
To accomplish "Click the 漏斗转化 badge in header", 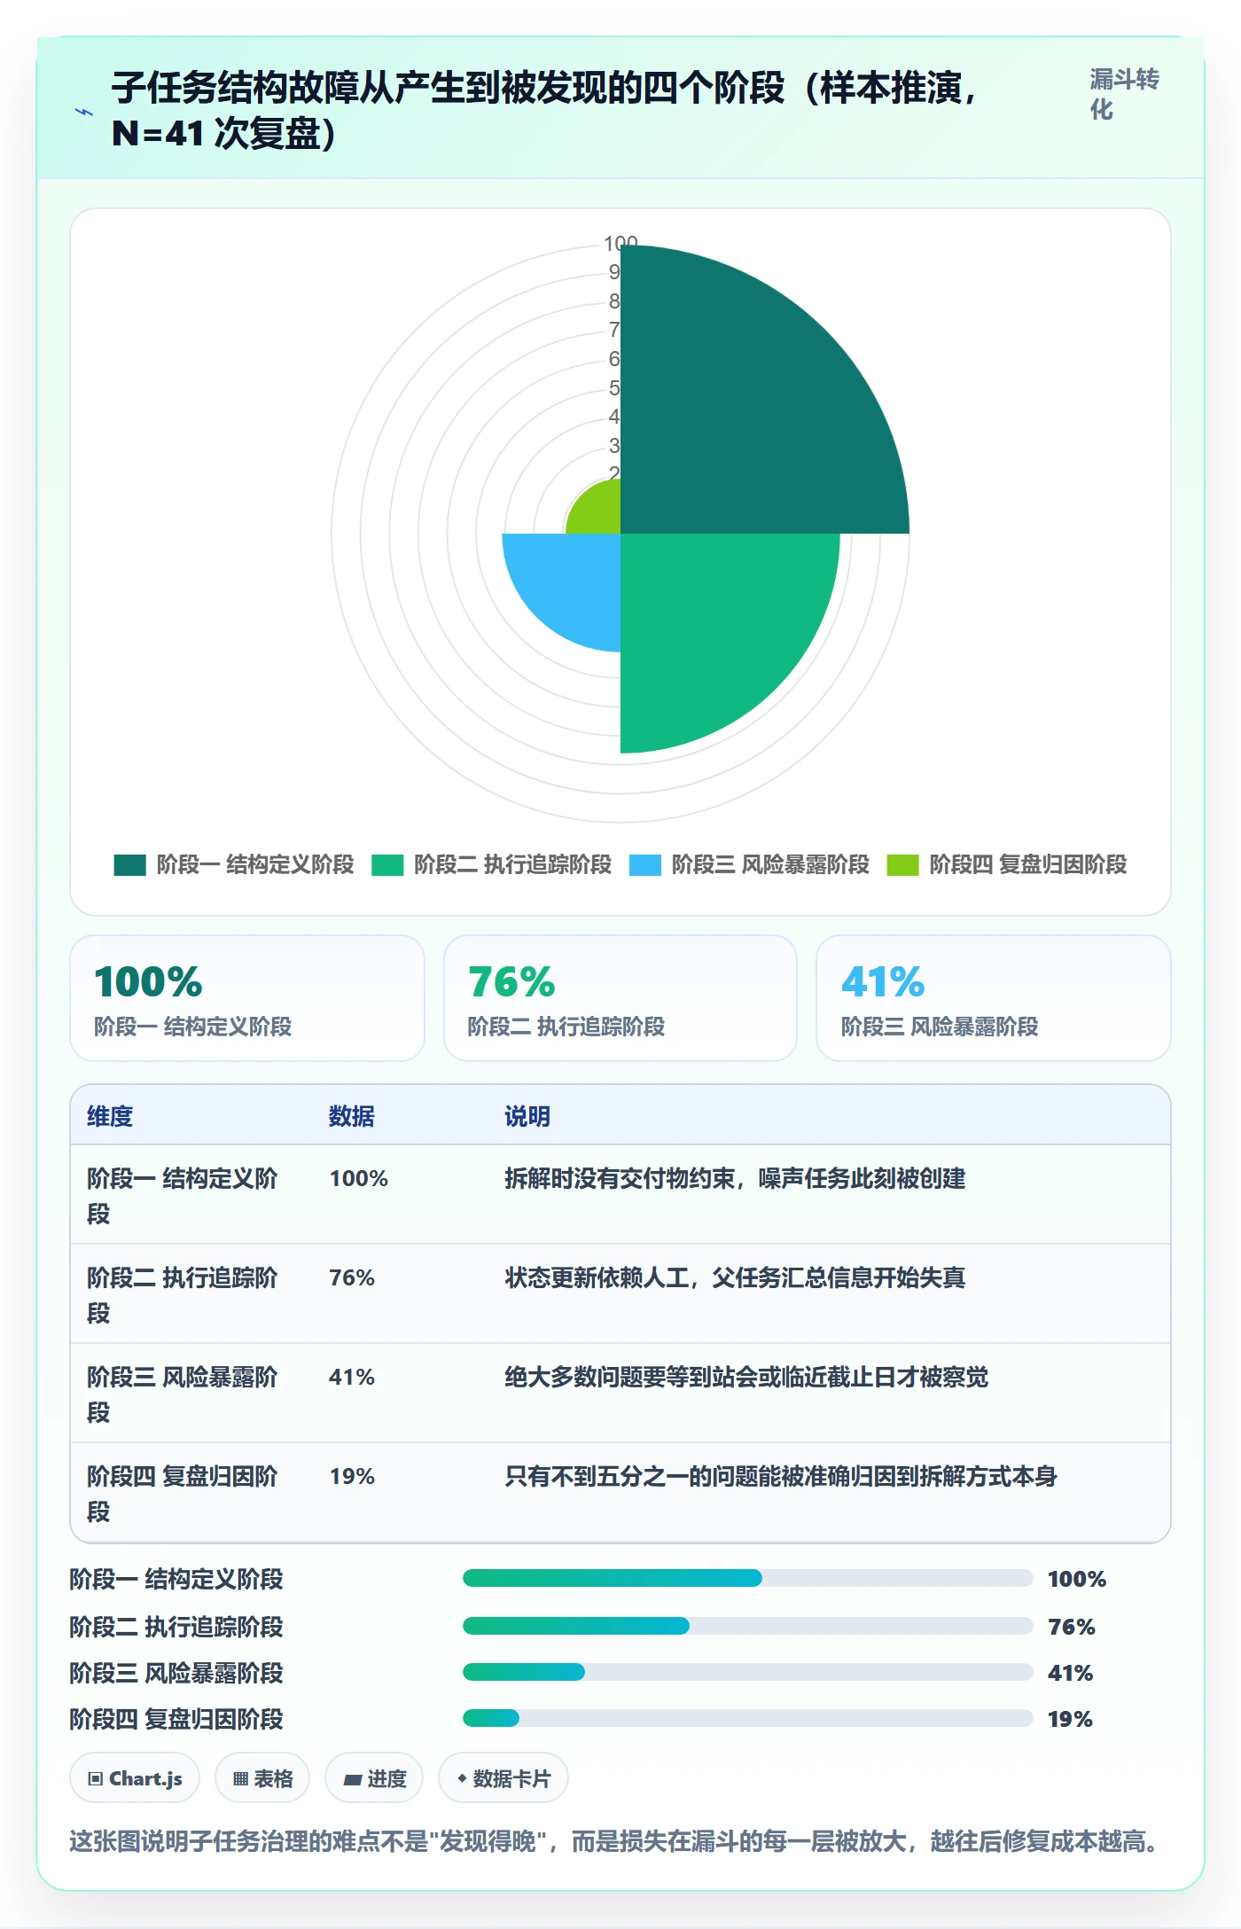I will point(1124,94).
